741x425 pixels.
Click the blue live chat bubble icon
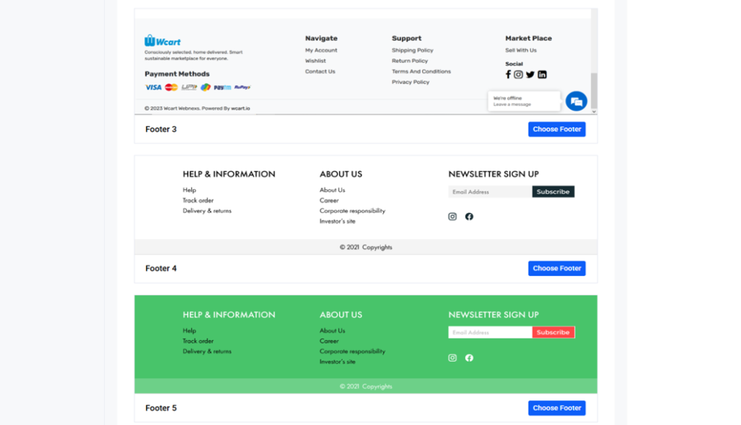point(576,101)
